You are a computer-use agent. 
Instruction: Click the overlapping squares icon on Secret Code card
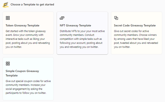tap(116, 18)
